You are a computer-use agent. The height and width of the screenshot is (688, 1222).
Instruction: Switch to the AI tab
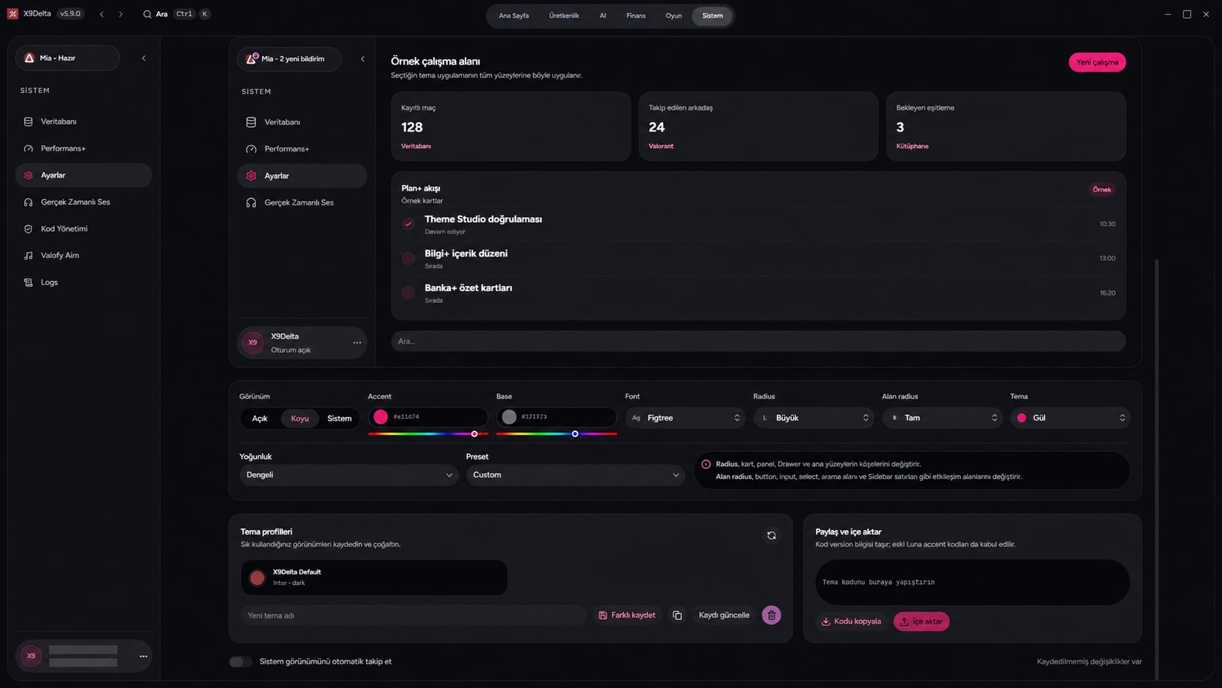click(x=603, y=15)
